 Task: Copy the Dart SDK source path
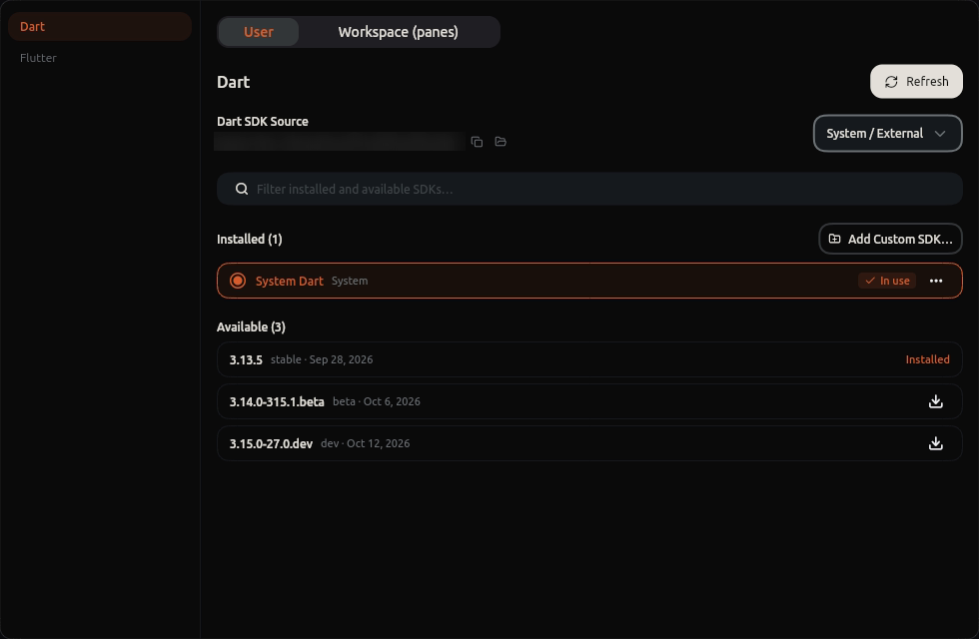pos(478,142)
